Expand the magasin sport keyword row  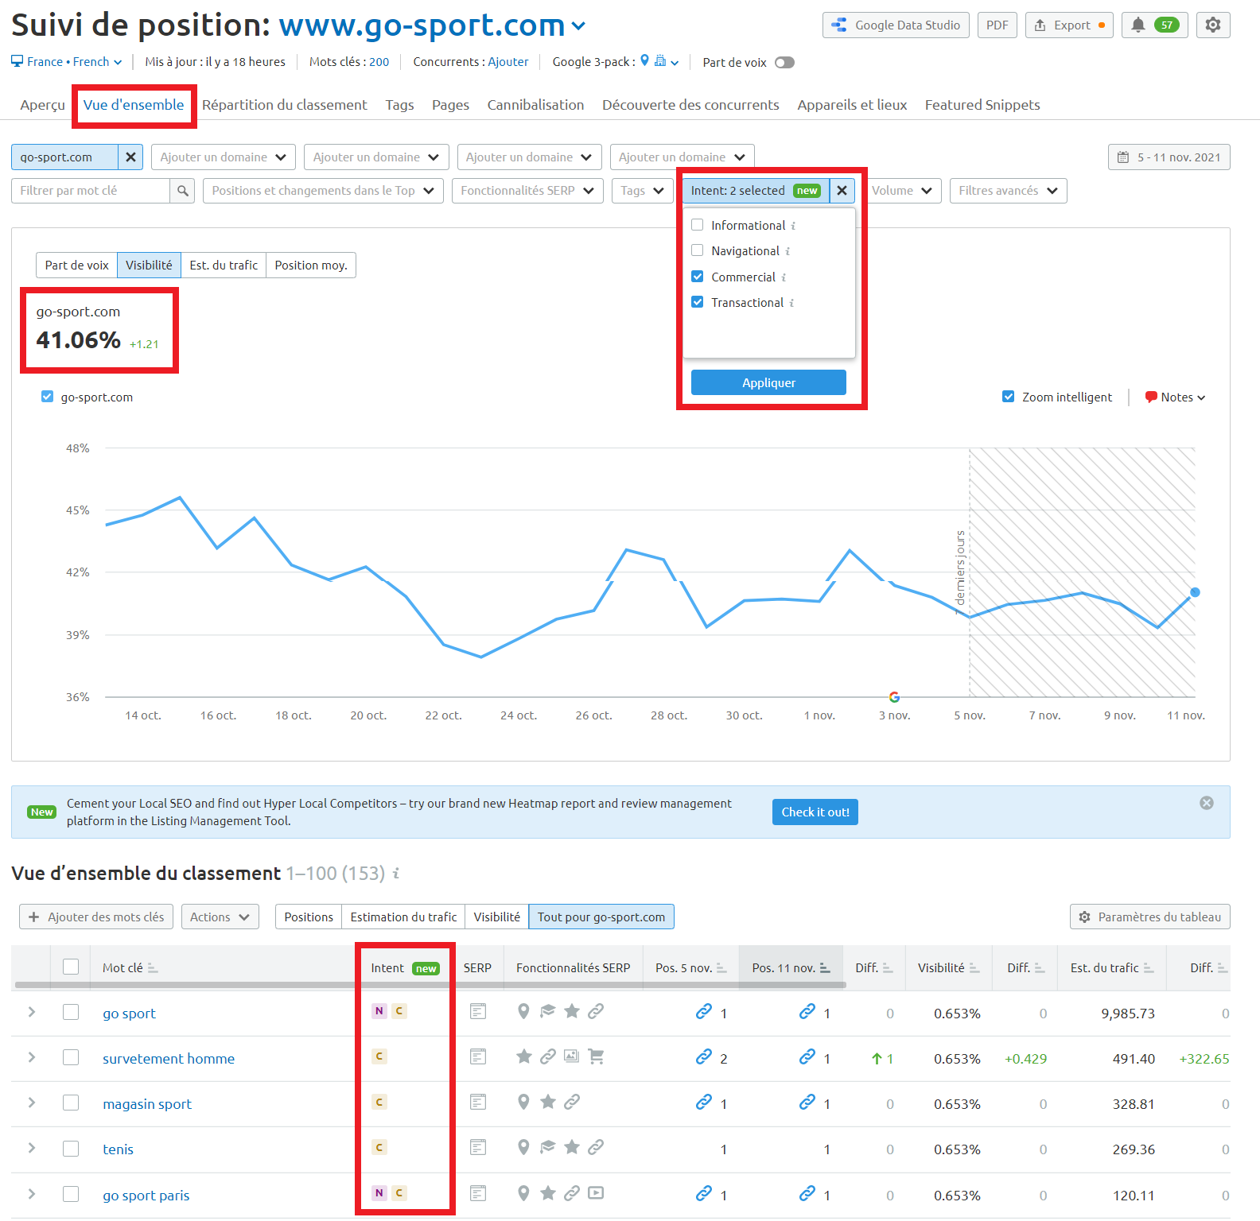tap(32, 1103)
